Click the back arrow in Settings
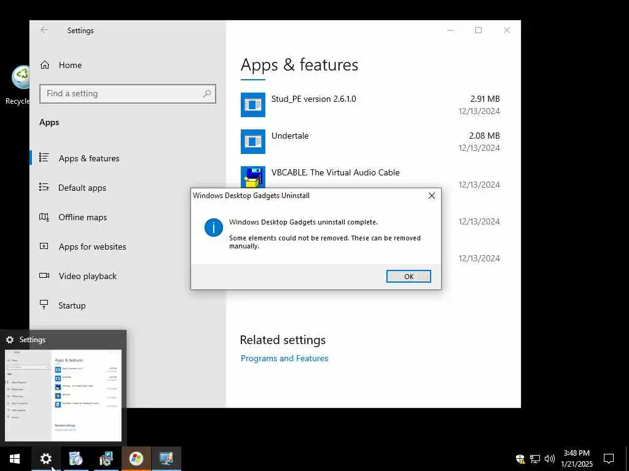Viewport: 629px width, 471px height. (x=44, y=30)
